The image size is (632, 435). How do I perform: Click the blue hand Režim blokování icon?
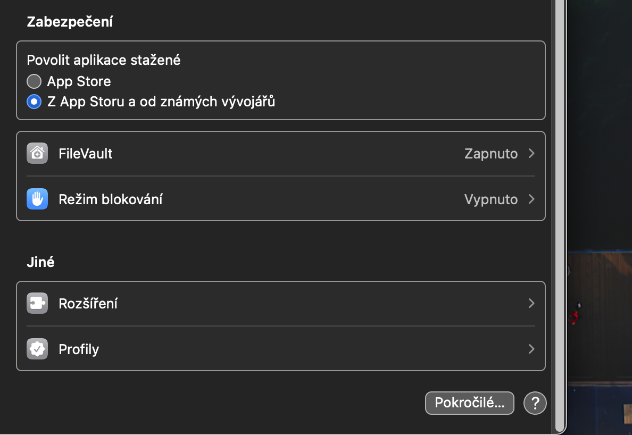point(37,199)
